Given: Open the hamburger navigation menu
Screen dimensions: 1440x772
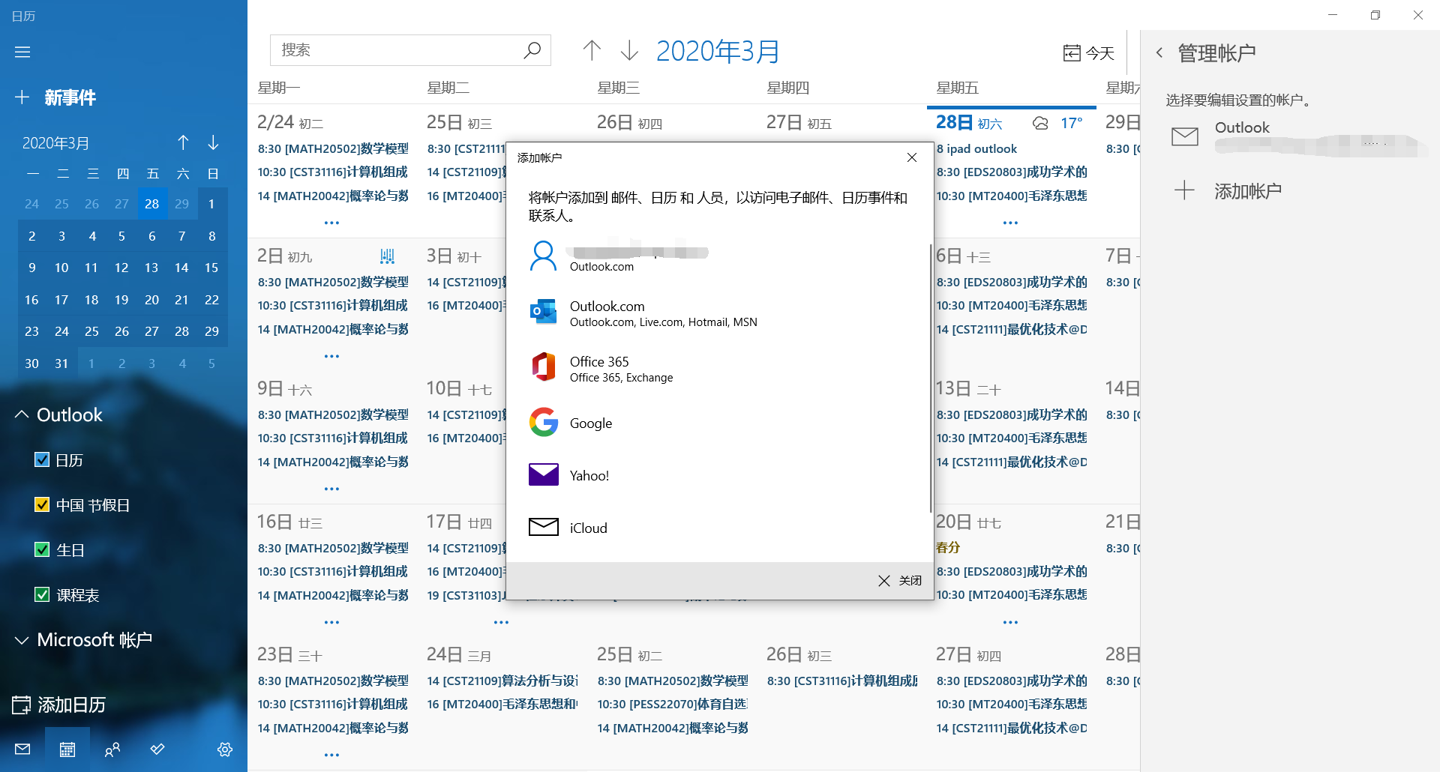Looking at the screenshot, I should pos(22,52).
